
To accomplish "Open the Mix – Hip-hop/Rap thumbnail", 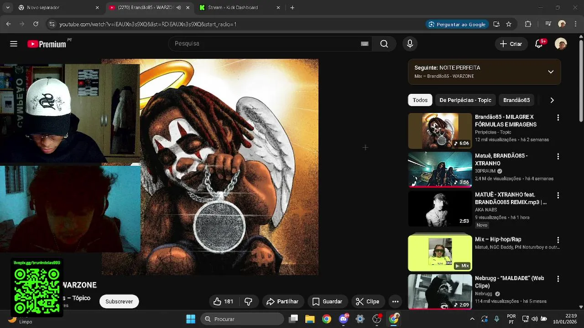I will 440,253.
